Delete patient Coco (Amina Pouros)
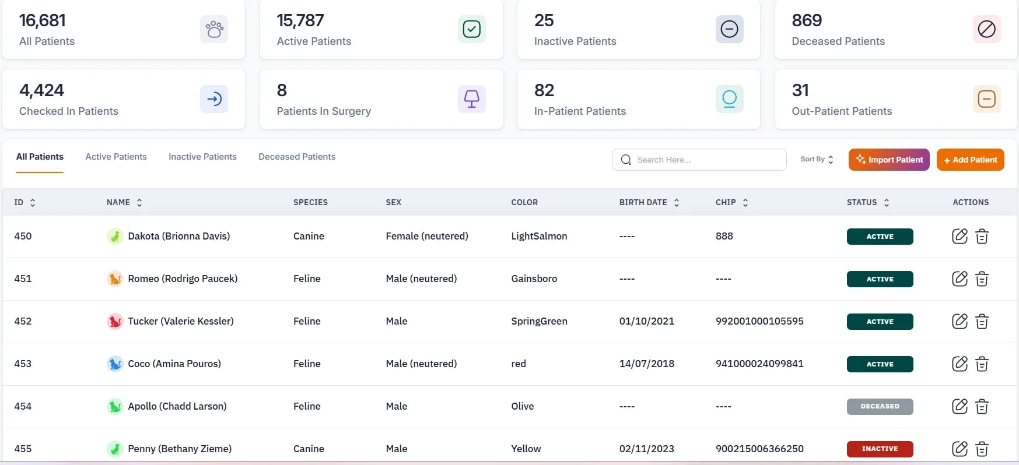 pyautogui.click(x=982, y=364)
